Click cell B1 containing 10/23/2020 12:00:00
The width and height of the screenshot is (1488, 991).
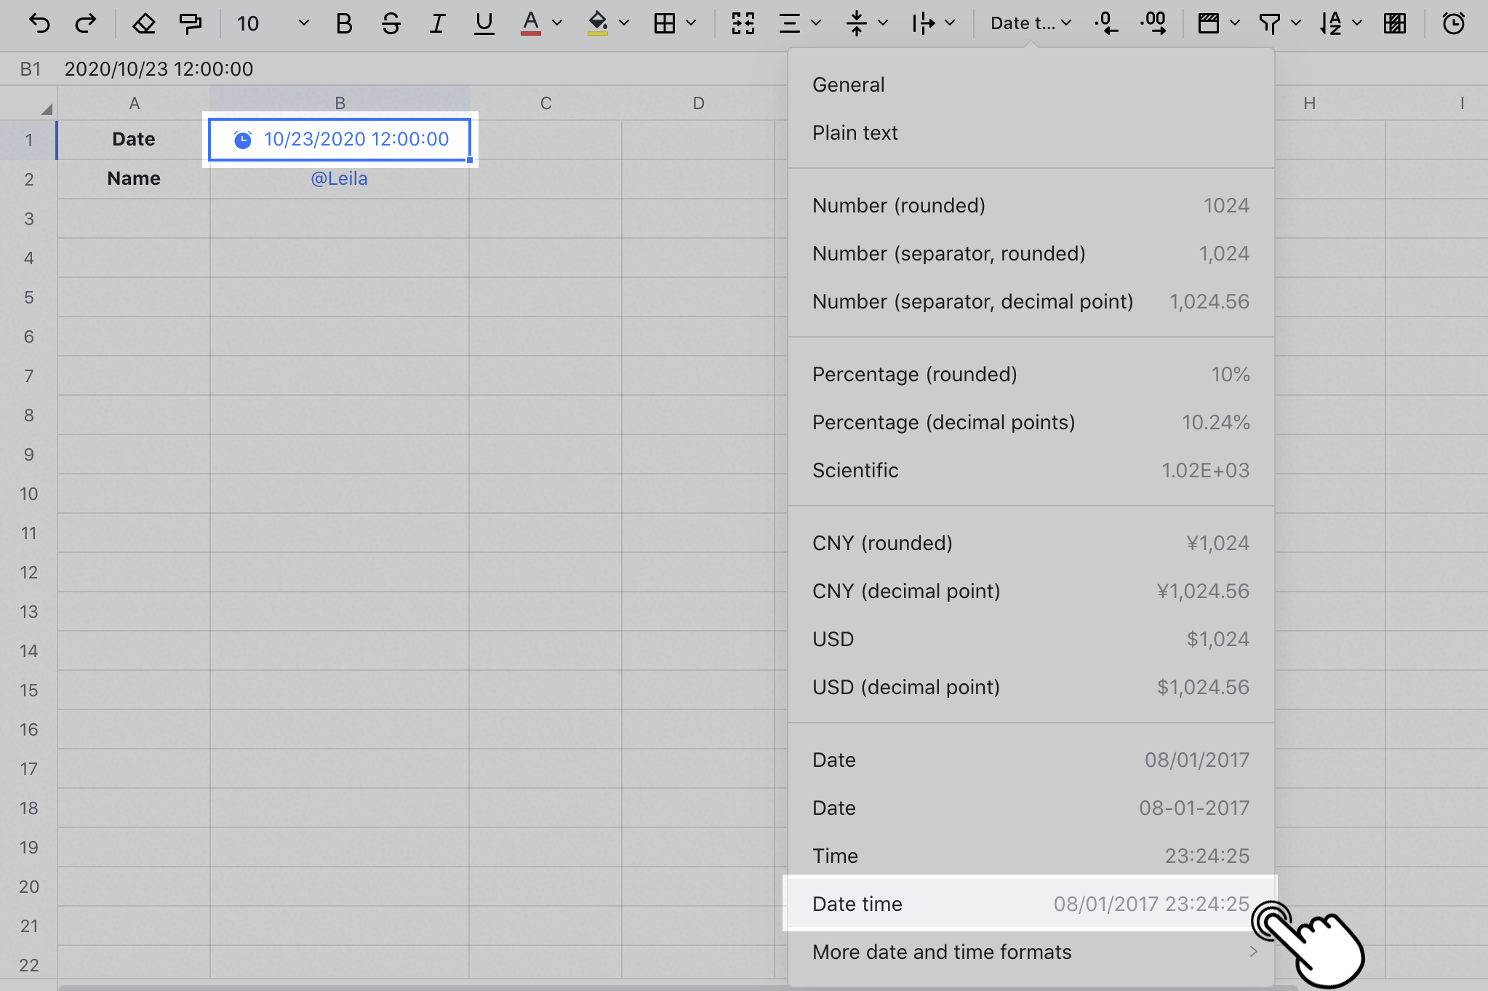(x=340, y=139)
